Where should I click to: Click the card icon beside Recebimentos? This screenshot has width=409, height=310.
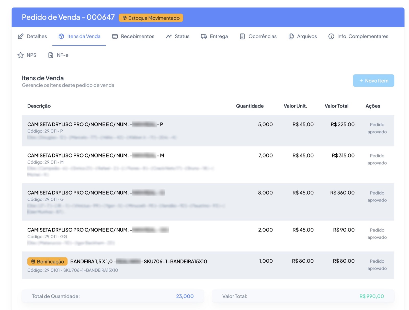point(115,36)
